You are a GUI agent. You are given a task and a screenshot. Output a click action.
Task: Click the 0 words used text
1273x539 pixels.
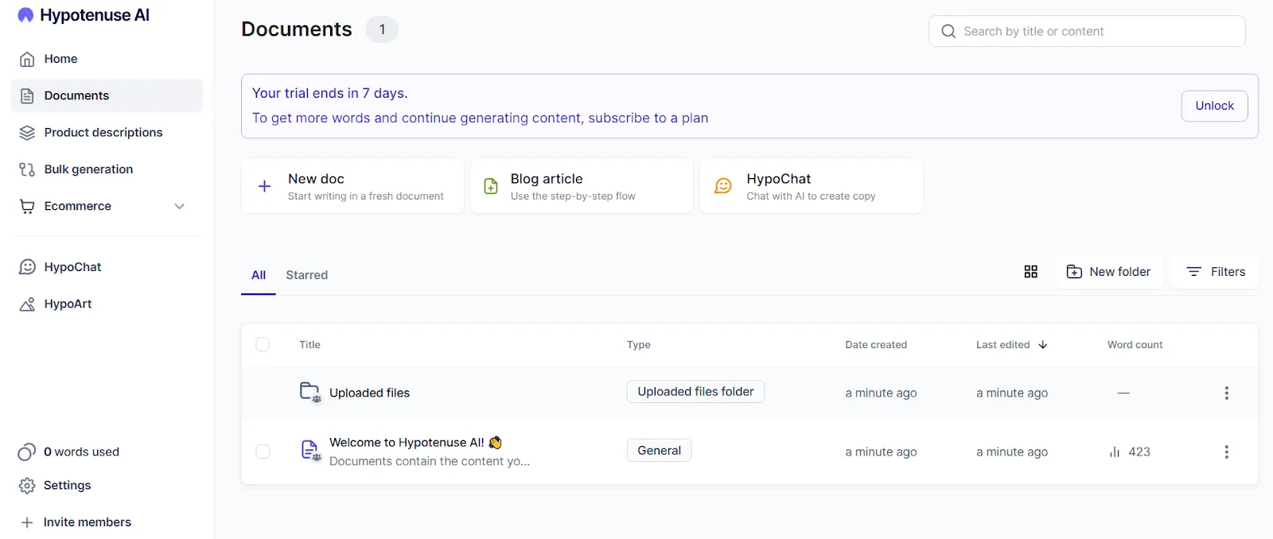pyautogui.click(x=81, y=452)
